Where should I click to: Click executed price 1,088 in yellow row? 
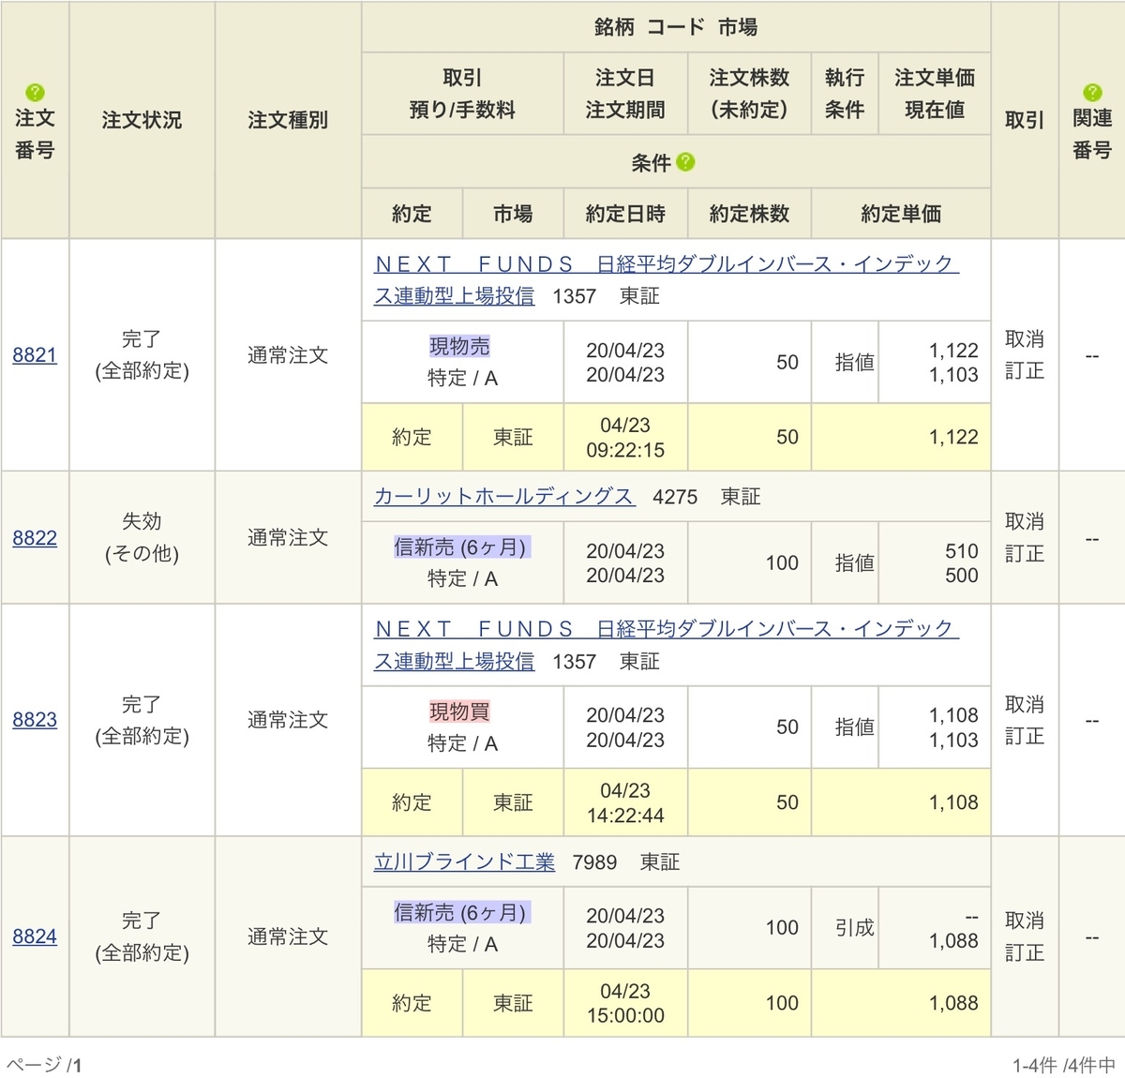click(953, 1003)
